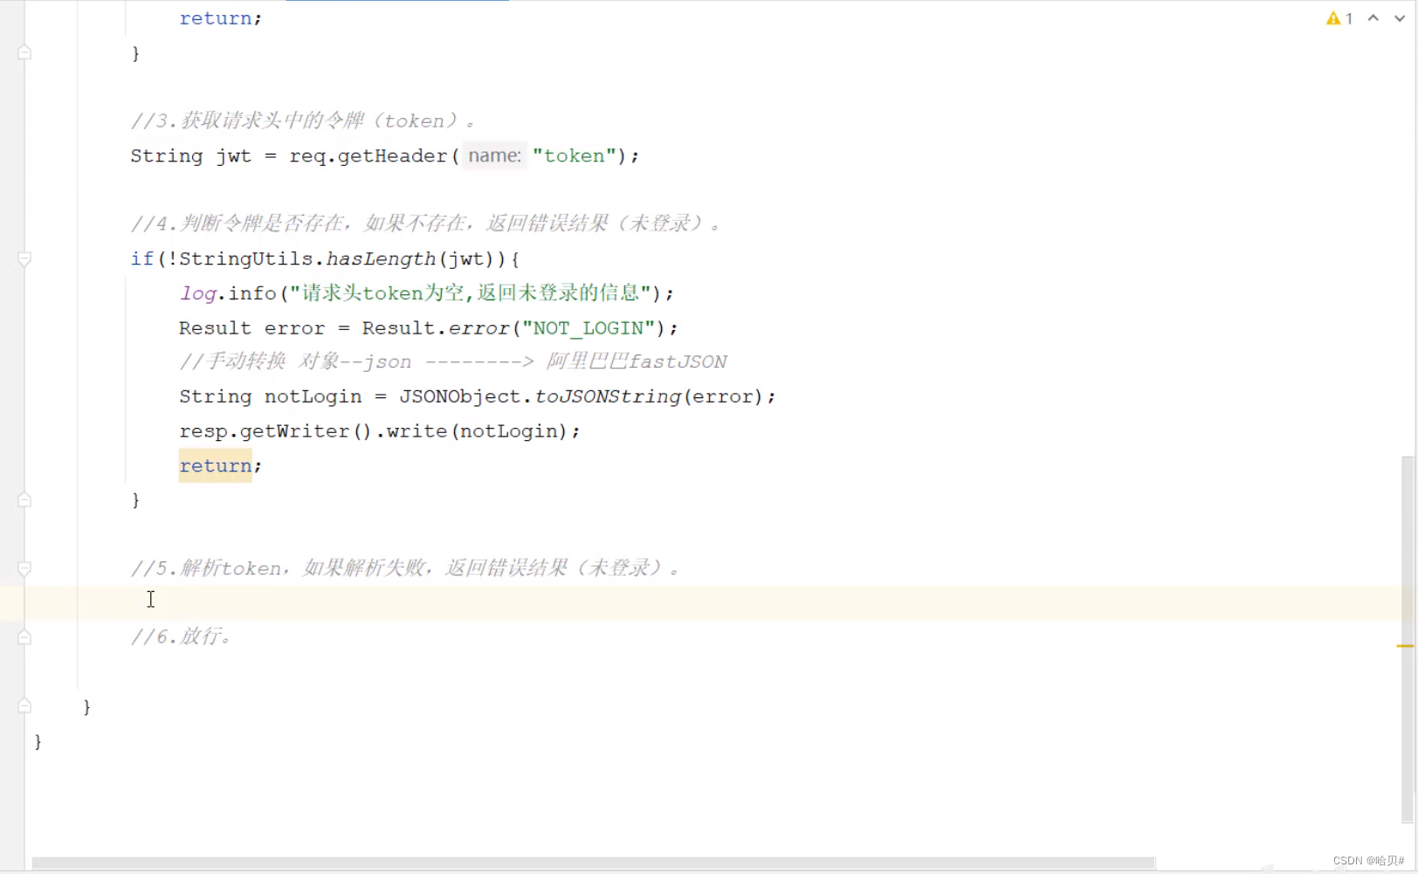Click the name: parameter hint
Screen dimensions: 1418x874
494,155
